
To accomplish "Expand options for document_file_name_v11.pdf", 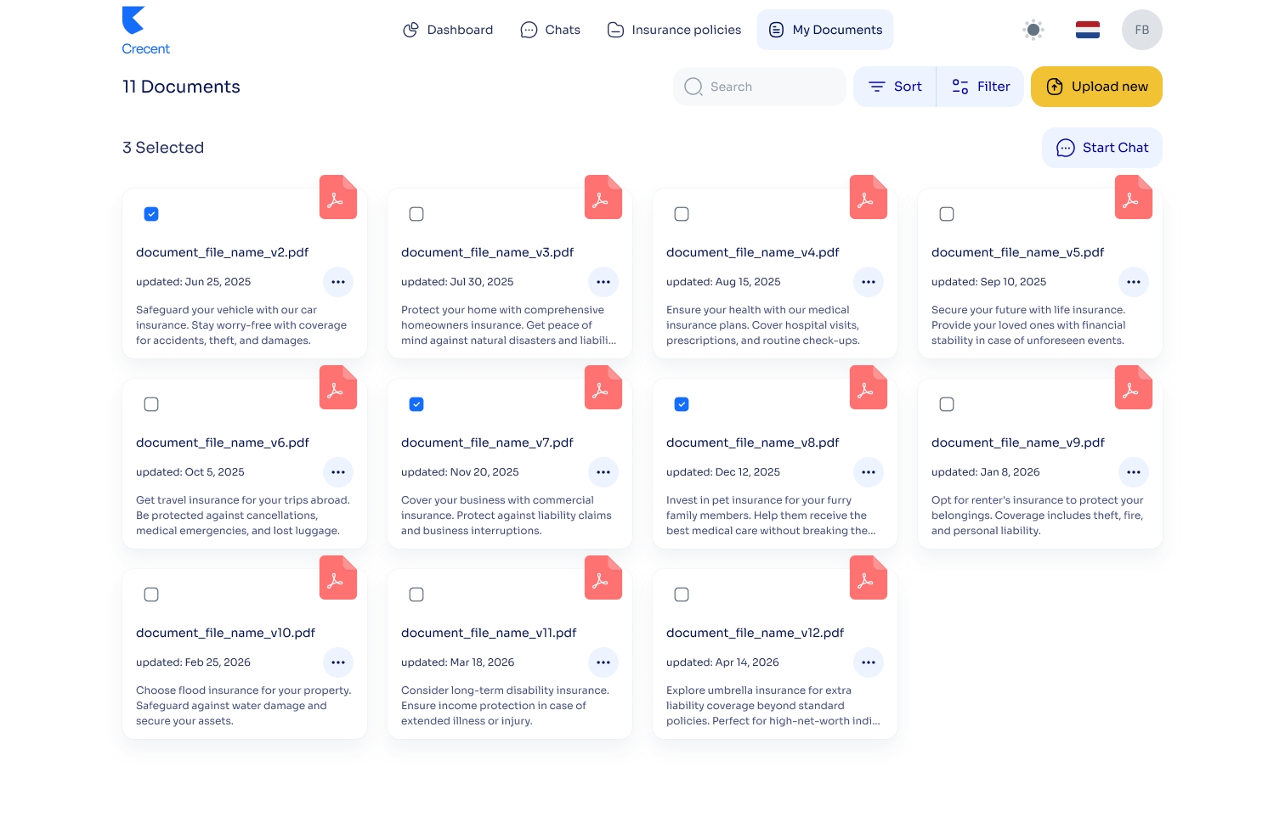I will 603,662.
